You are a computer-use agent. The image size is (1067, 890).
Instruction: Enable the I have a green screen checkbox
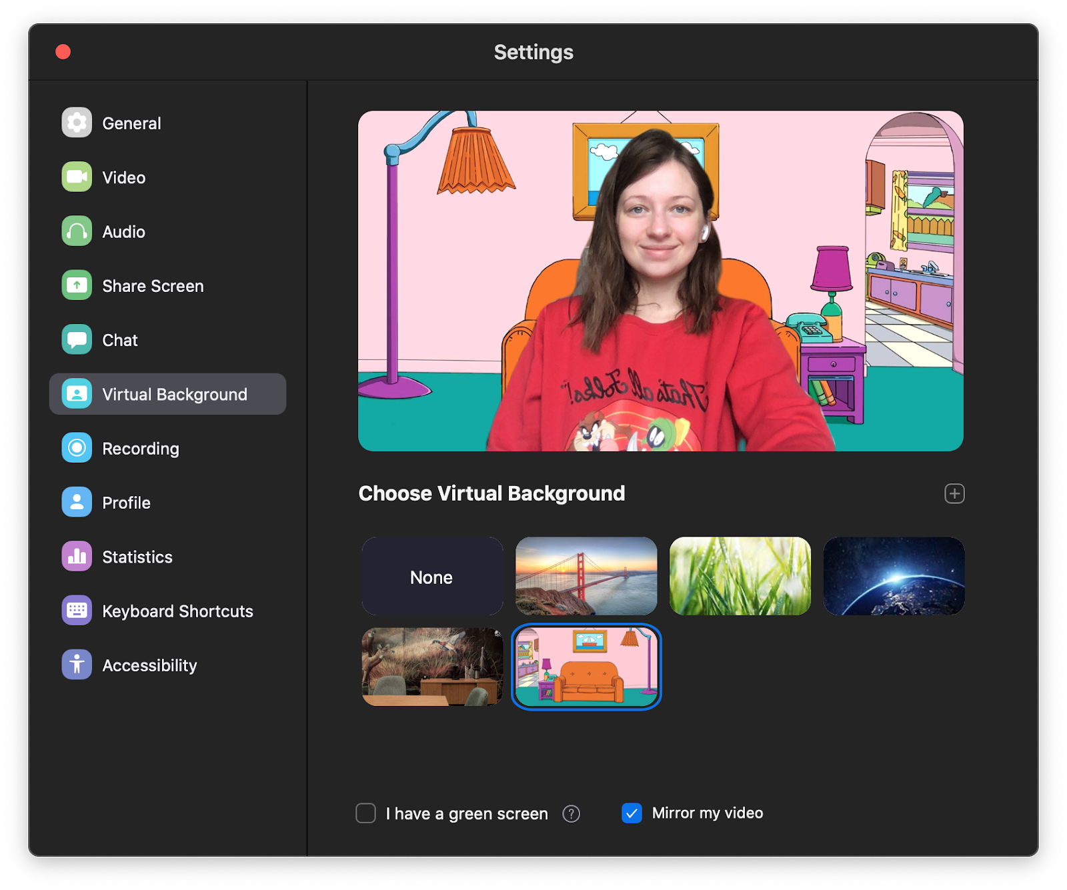pos(365,813)
